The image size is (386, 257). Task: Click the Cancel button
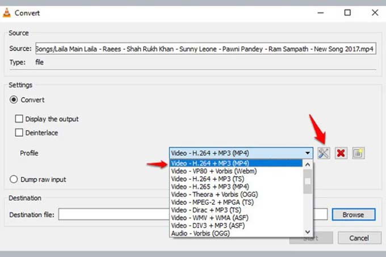pyautogui.click(x=359, y=238)
